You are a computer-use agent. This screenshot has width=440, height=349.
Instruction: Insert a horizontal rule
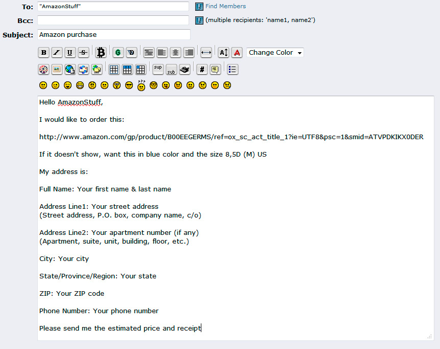206,53
